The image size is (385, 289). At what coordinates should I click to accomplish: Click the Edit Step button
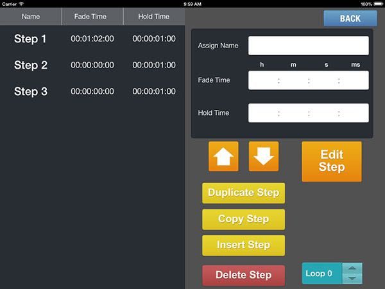(x=332, y=161)
